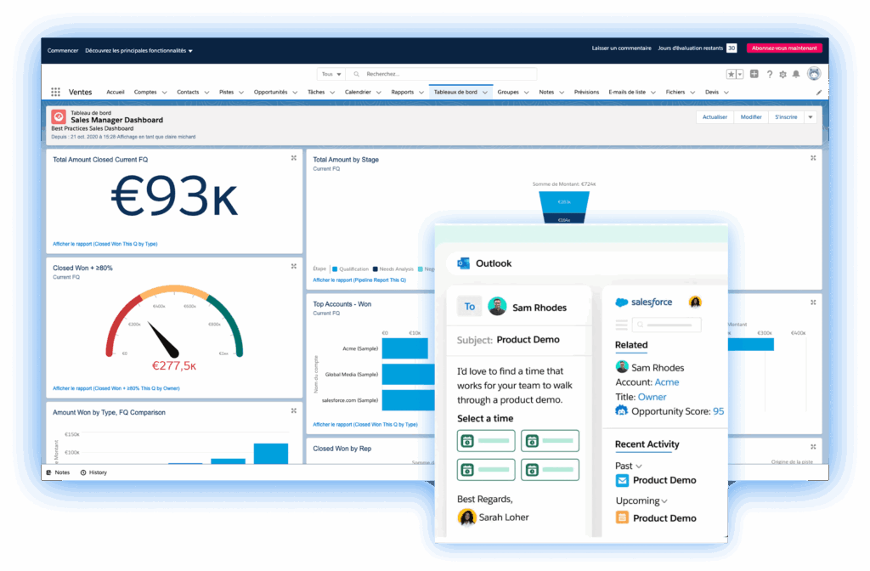
Task: Open the Contacts tab chevron menu
Action: (206, 93)
